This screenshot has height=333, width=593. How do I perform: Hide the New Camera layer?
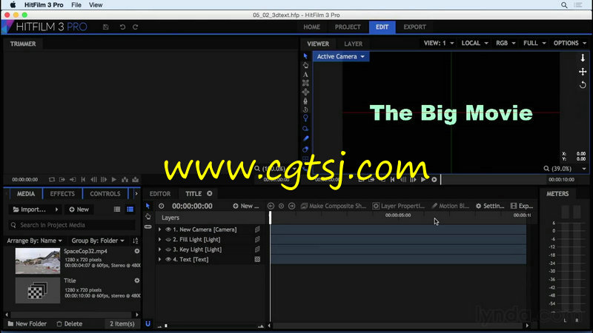(x=168, y=229)
